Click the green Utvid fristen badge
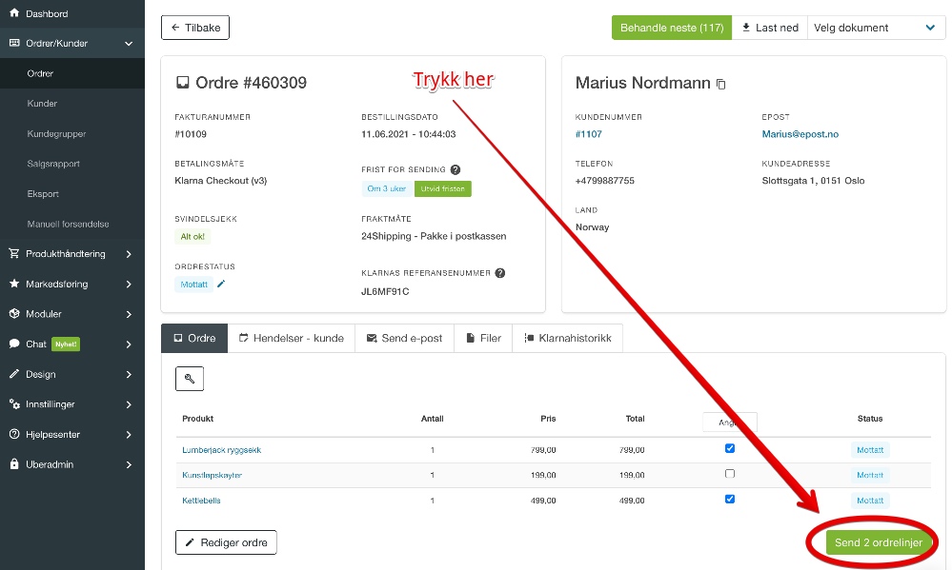The image size is (952, 570). [442, 188]
